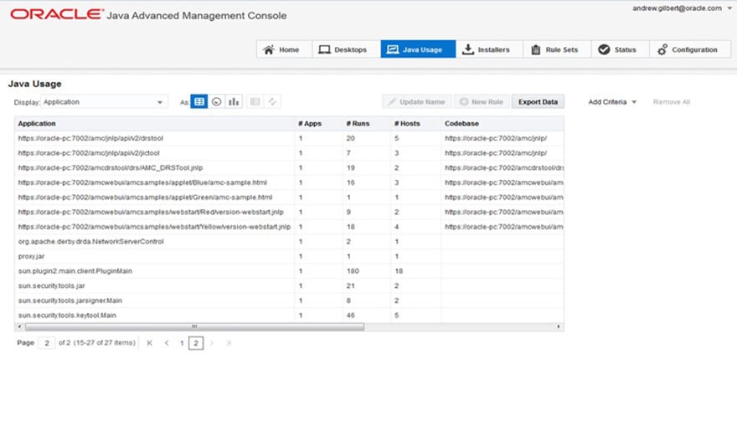Open the Rule Sets tab

tap(555, 49)
